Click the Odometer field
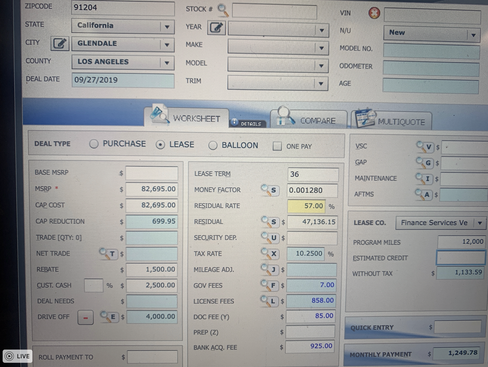The height and width of the screenshot is (367, 488). point(431,69)
